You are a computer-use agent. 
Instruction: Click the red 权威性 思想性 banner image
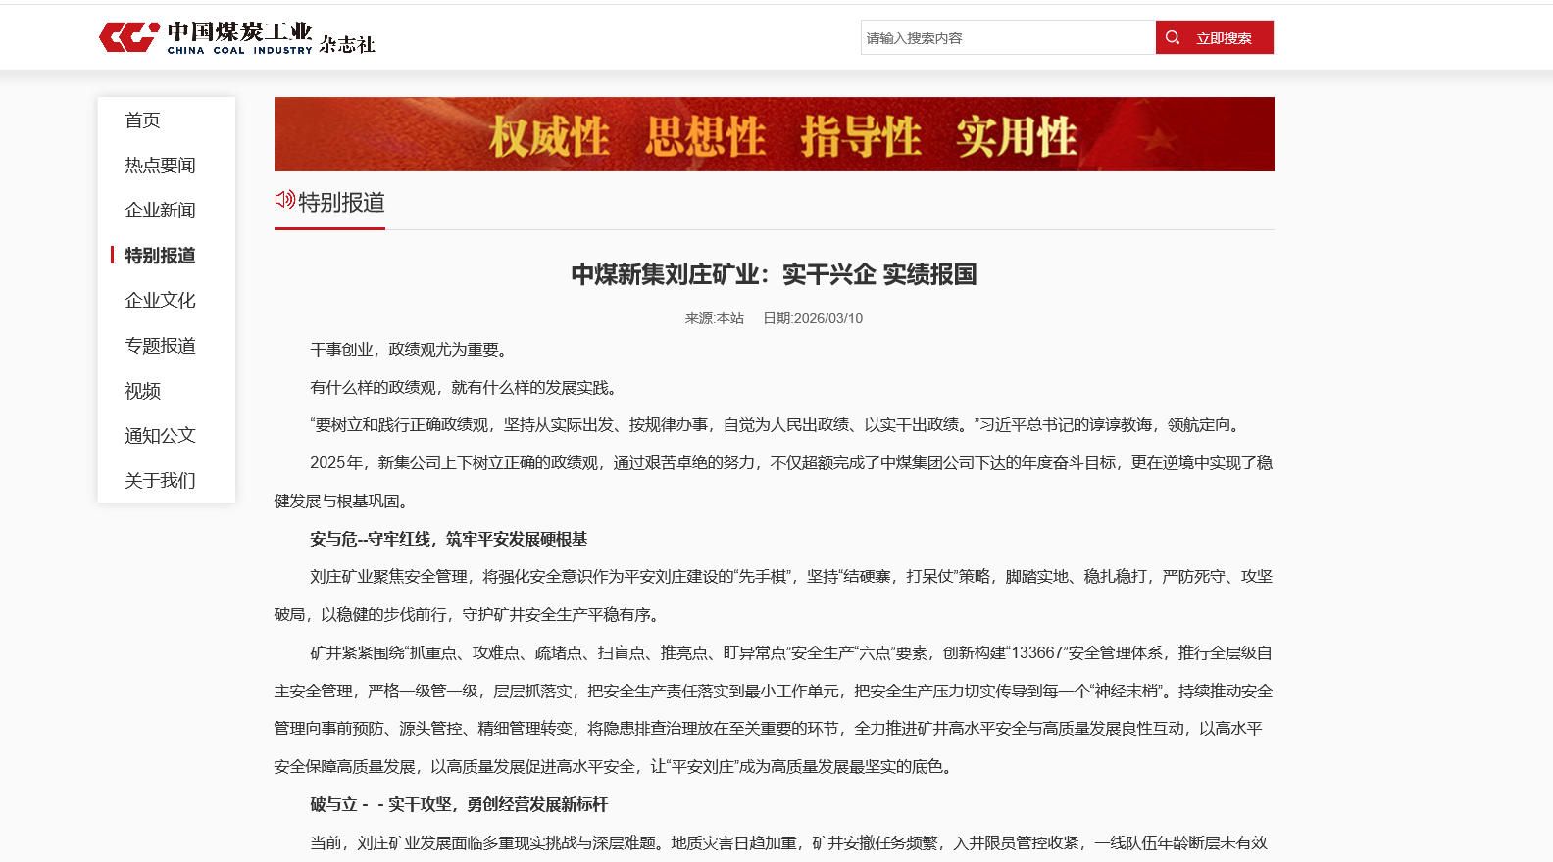[x=774, y=134]
